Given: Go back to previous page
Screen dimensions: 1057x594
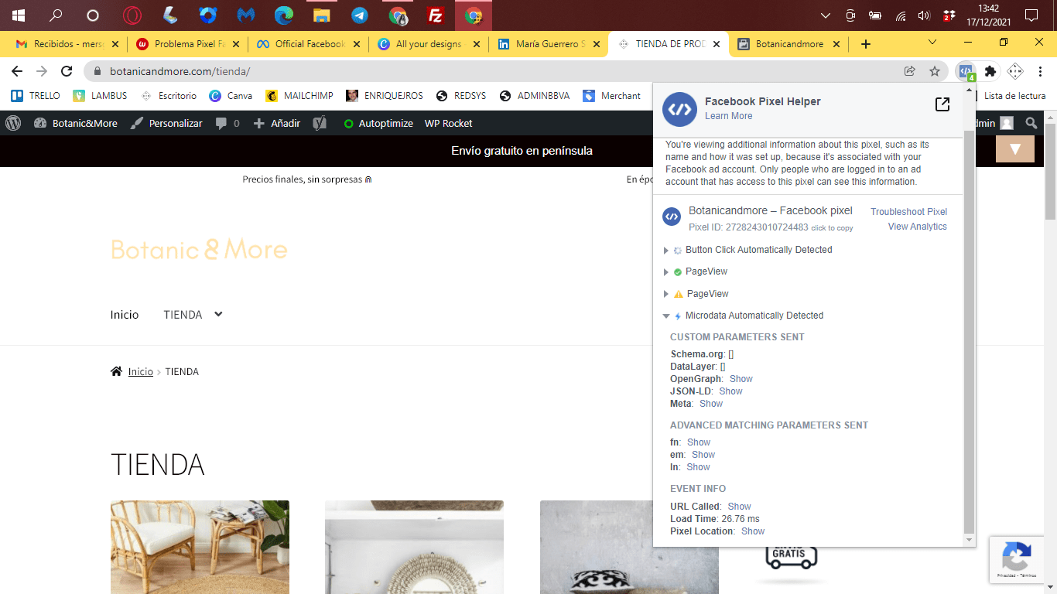Looking at the screenshot, I should (17, 71).
